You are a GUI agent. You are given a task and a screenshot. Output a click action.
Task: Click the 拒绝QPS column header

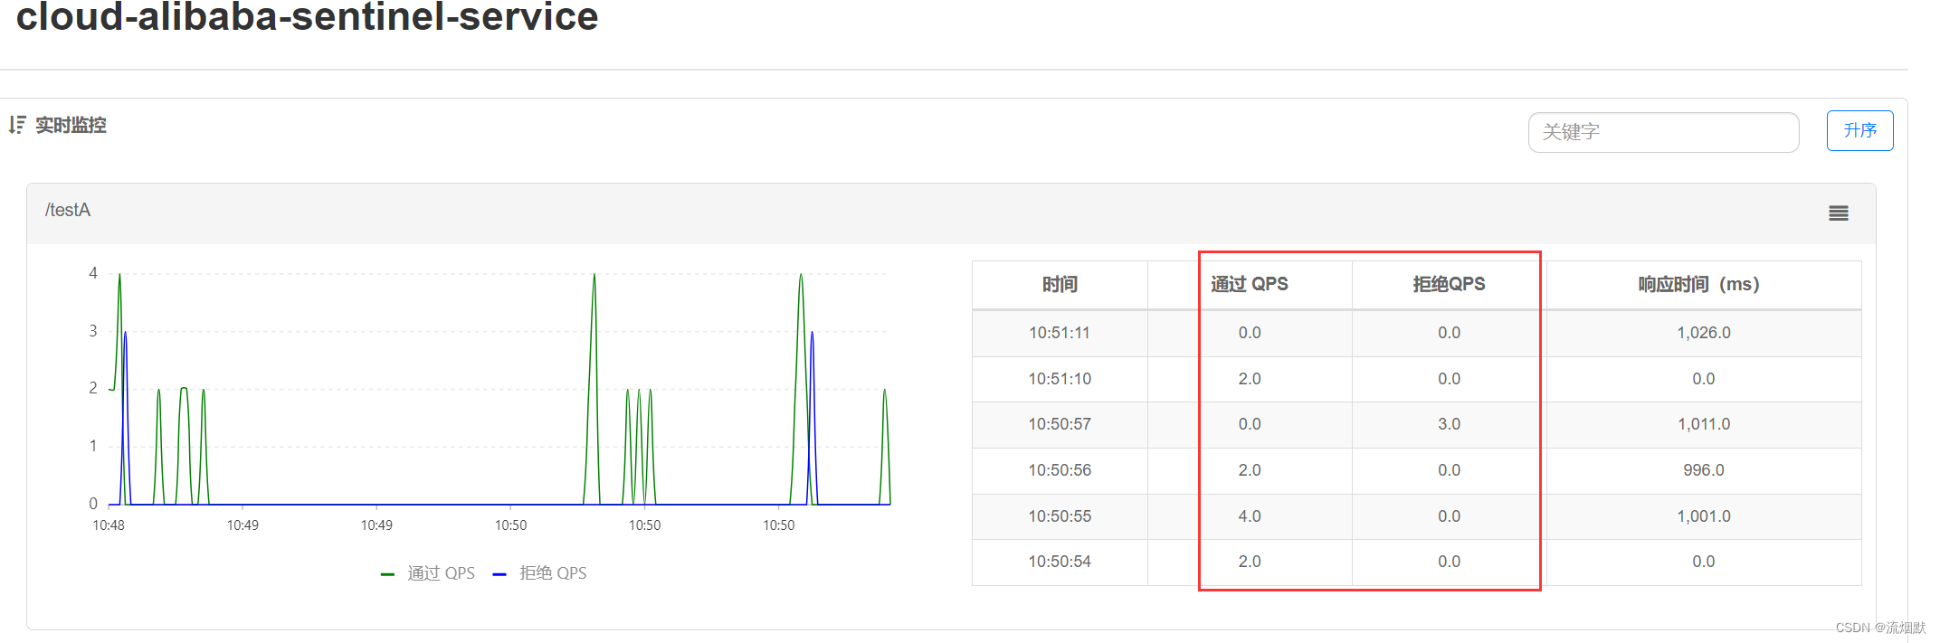(1449, 284)
